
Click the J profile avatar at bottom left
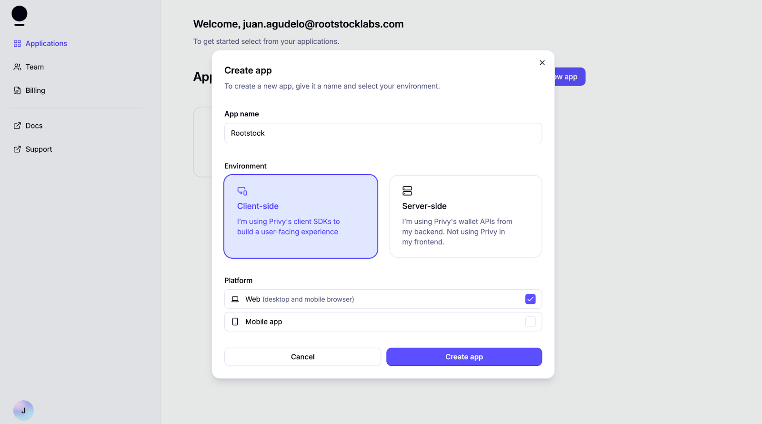pyautogui.click(x=23, y=410)
